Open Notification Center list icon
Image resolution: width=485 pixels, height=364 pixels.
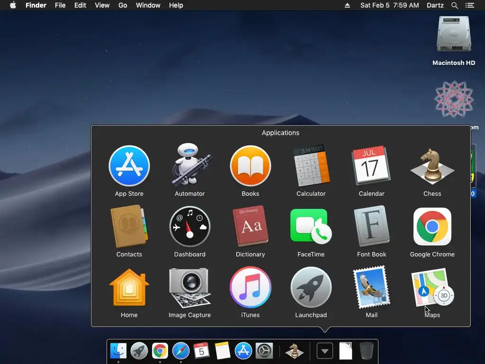click(470, 5)
